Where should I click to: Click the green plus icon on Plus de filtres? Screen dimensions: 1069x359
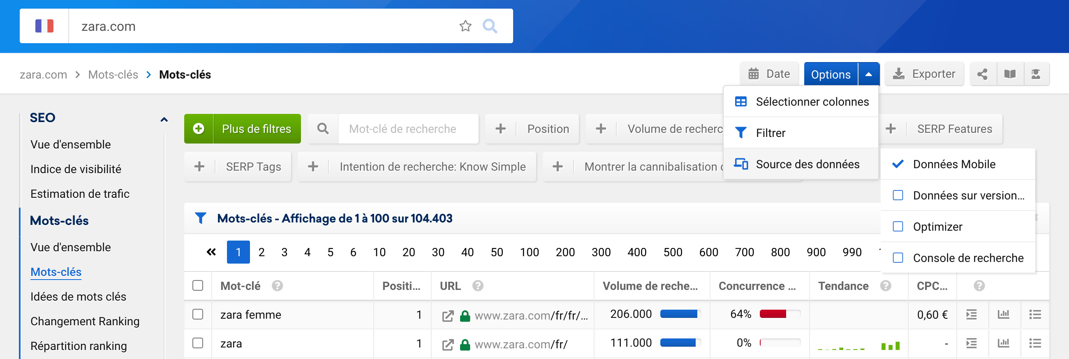click(199, 129)
